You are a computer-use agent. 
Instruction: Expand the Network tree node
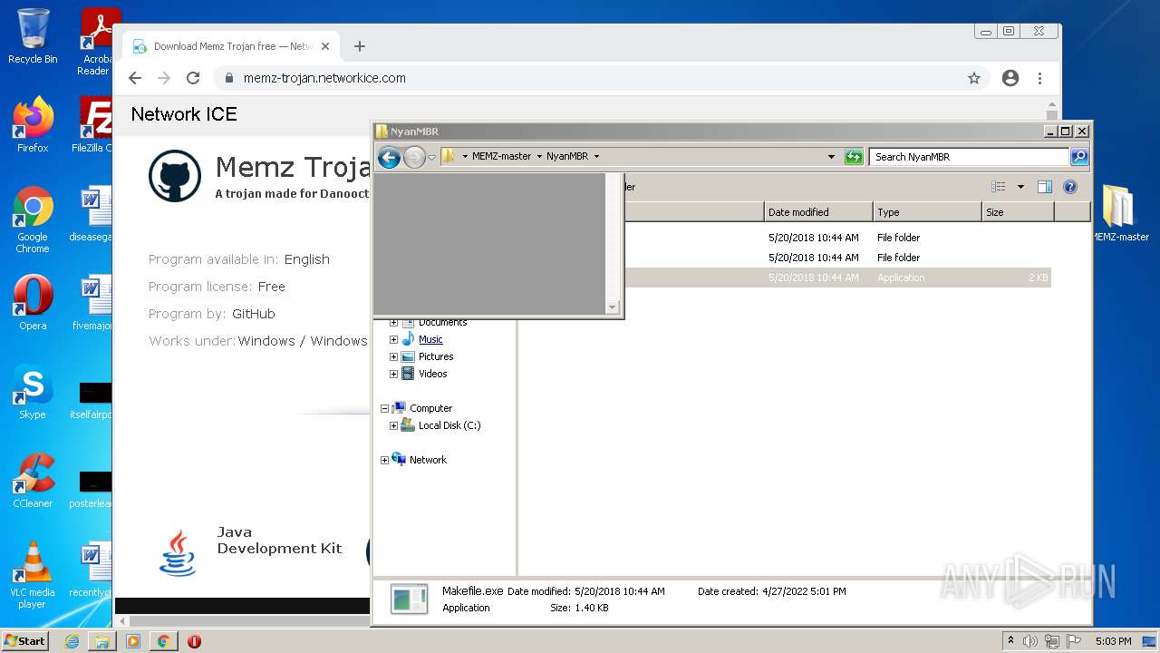coord(384,460)
